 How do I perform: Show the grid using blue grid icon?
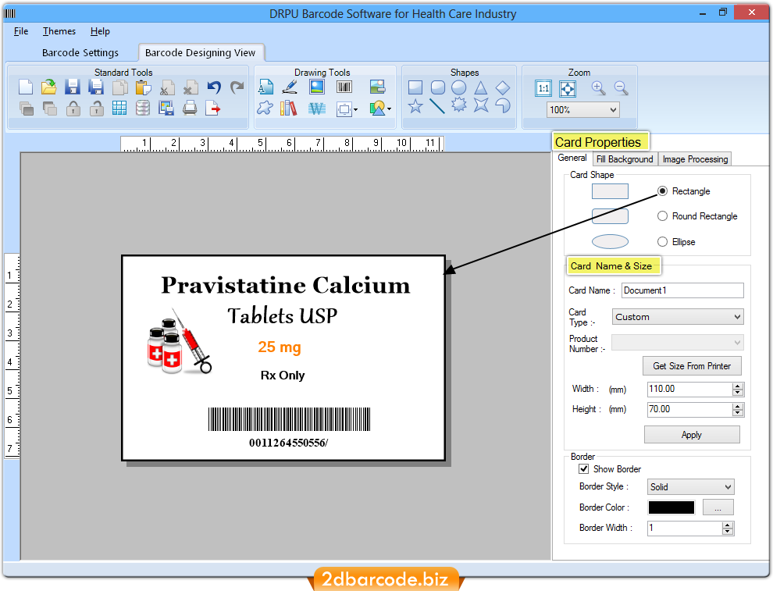[x=119, y=108]
